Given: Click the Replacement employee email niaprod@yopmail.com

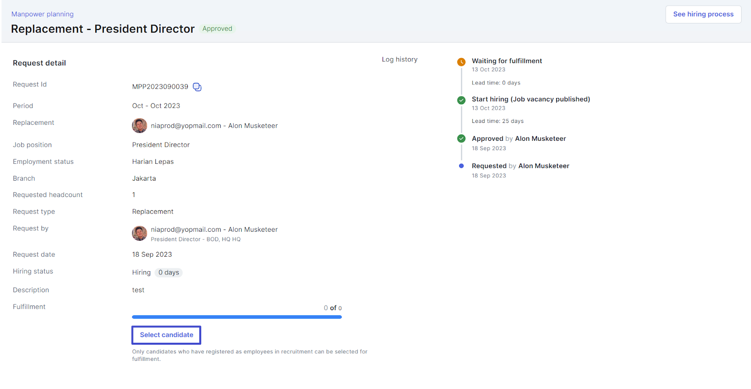Looking at the screenshot, I should 186,126.
